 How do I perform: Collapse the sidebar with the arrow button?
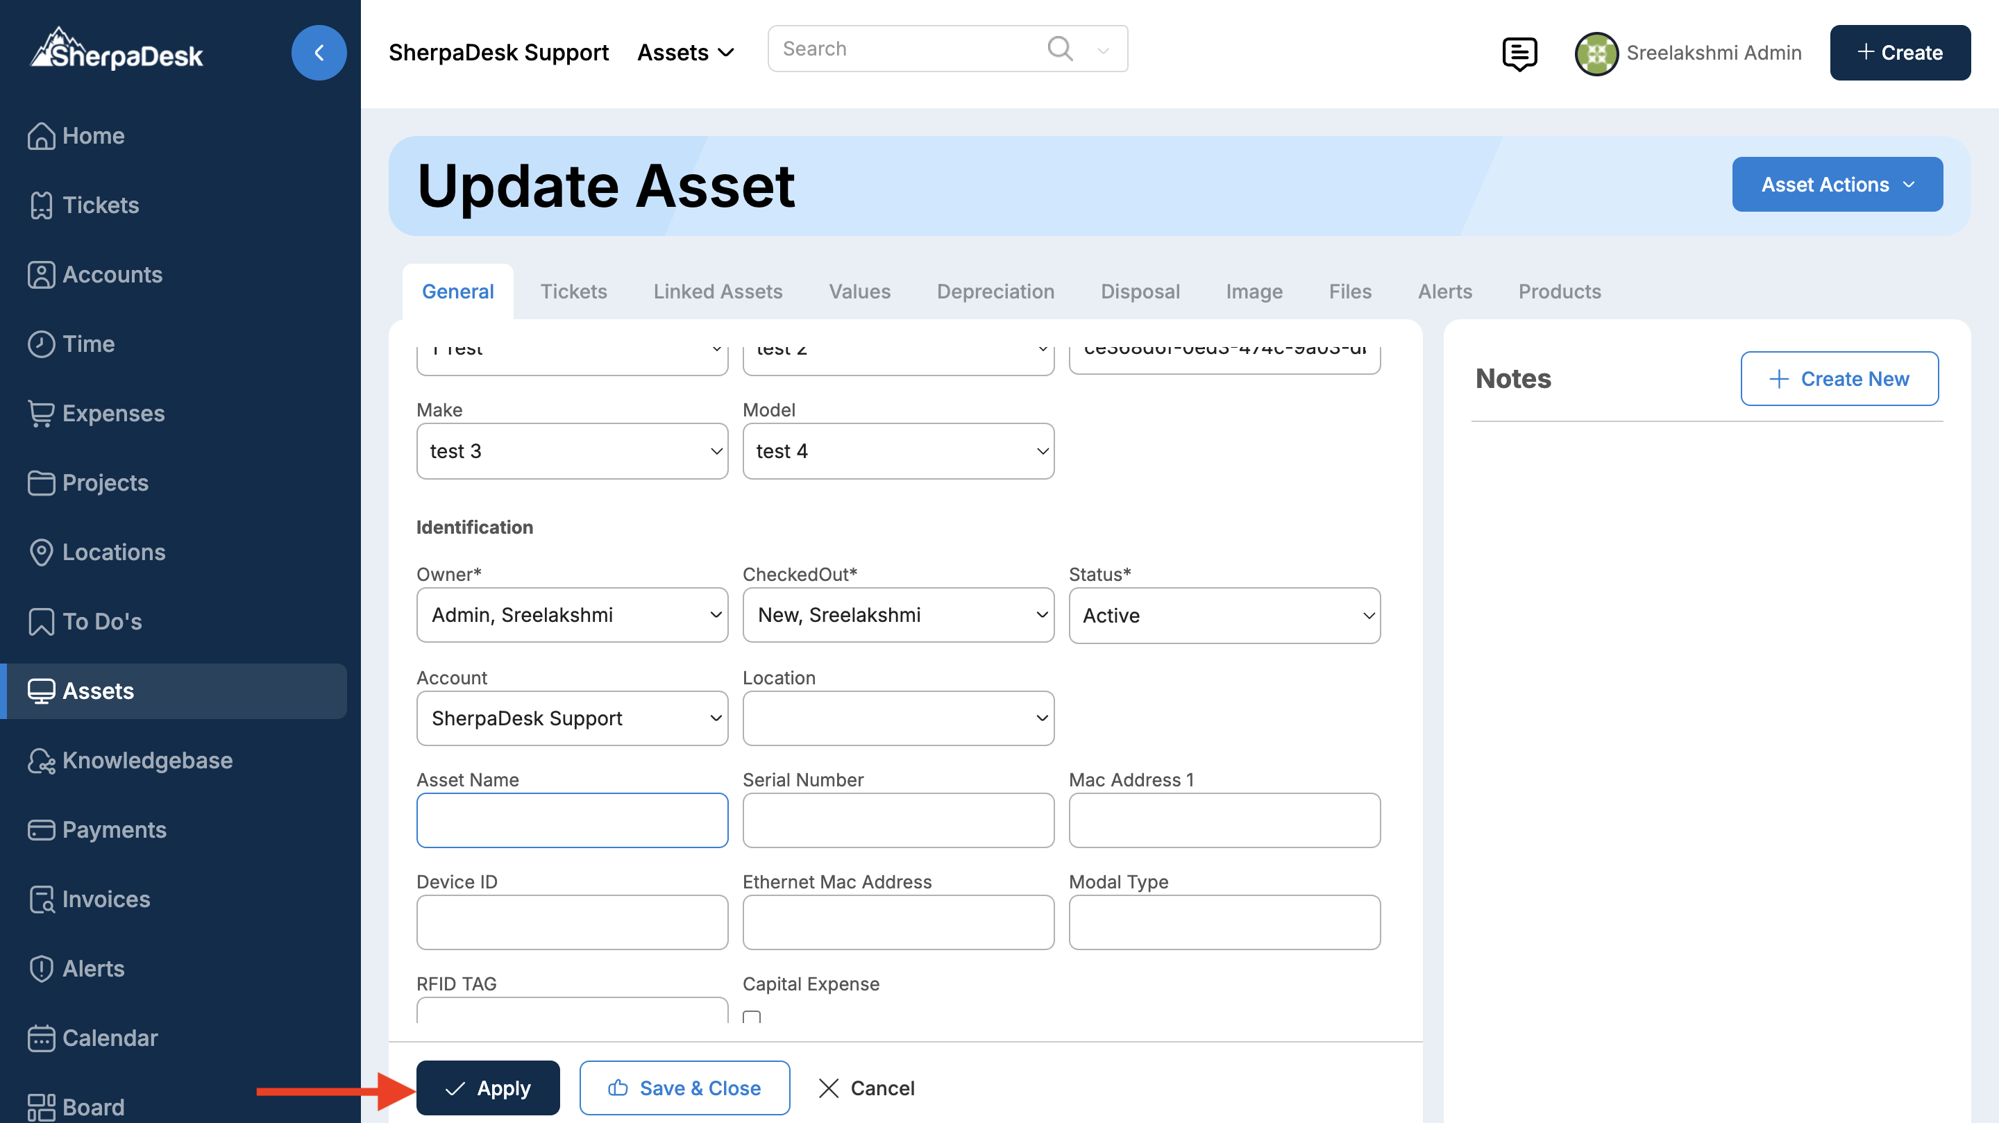[318, 53]
